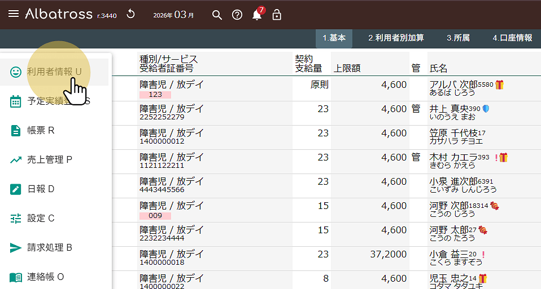Switch to the 4.口座情報 tab
Viewport: 541px width, 289px height.
point(512,38)
